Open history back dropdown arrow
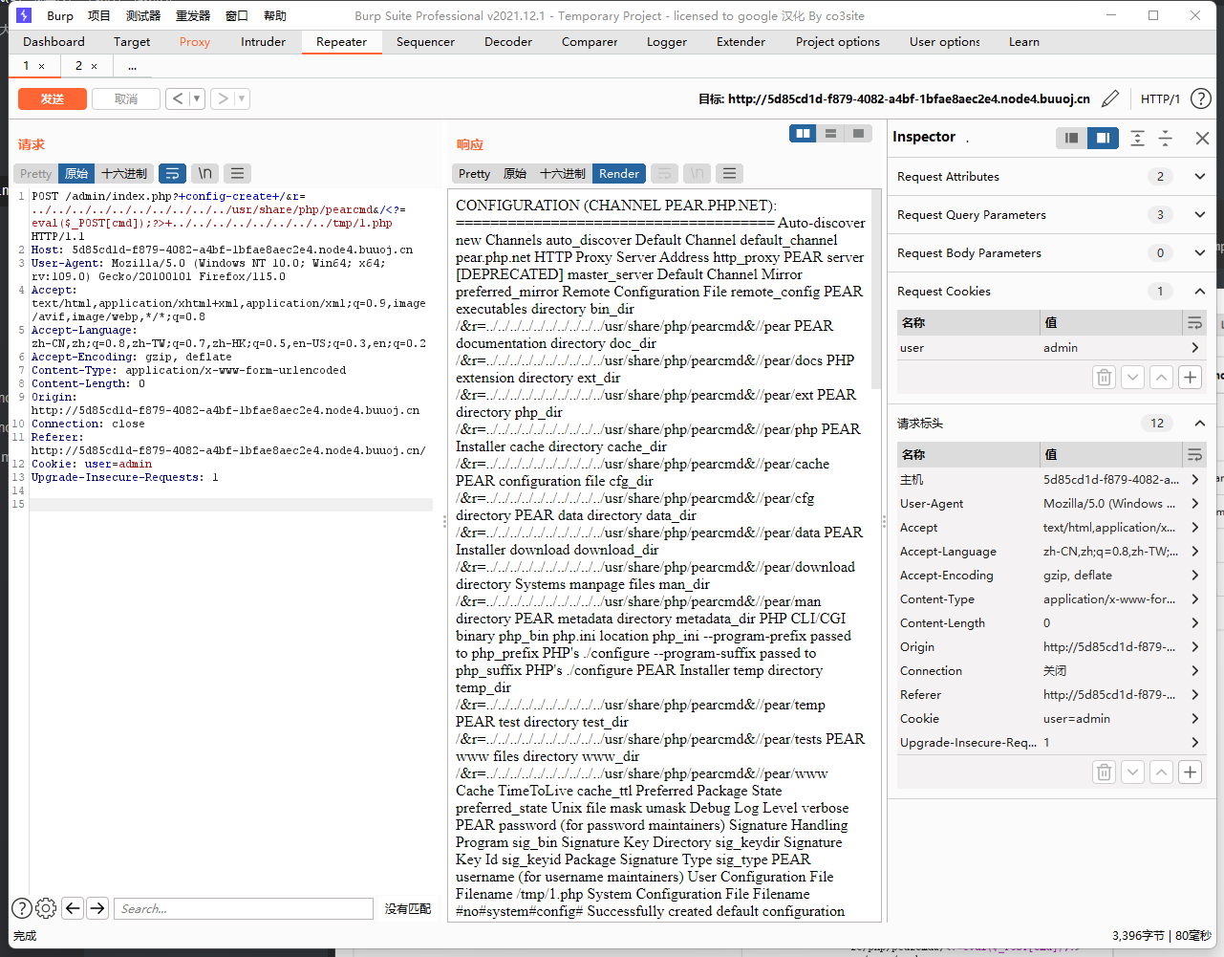Viewport: 1224px width, 957px height. point(197,98)
